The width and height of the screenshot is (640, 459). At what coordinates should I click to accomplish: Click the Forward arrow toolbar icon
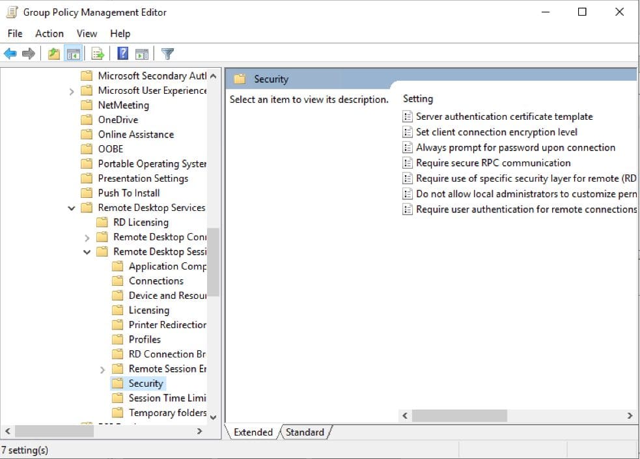pos(28,53)
